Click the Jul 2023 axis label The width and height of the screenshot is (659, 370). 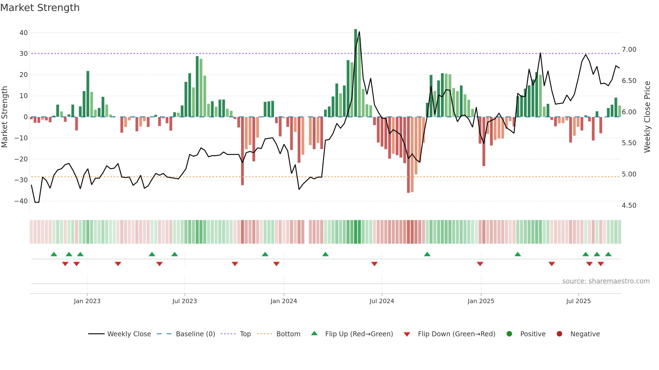(185, 301)
